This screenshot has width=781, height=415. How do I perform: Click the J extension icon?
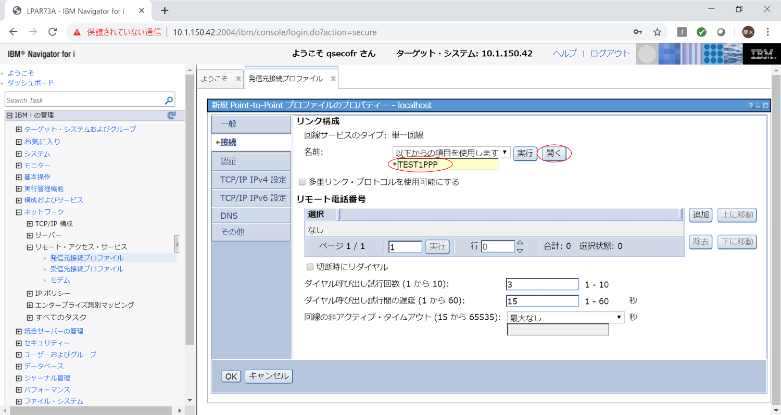coord(682,32)
